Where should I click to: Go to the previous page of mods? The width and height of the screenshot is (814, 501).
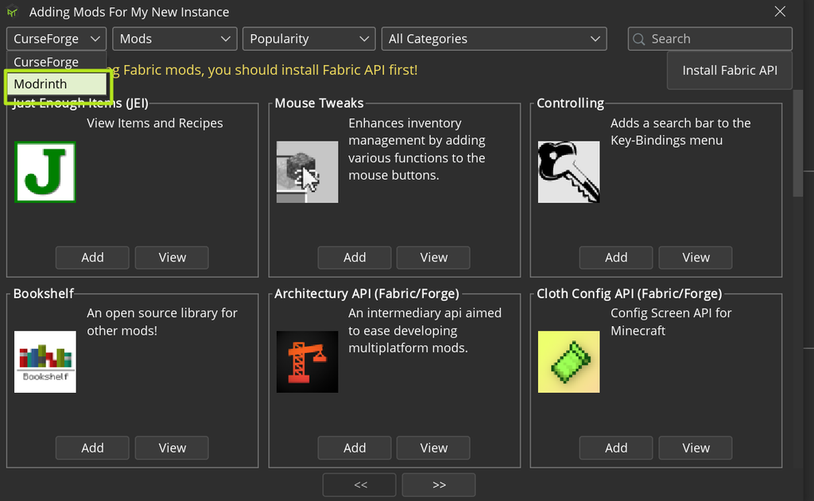point(360,484)
